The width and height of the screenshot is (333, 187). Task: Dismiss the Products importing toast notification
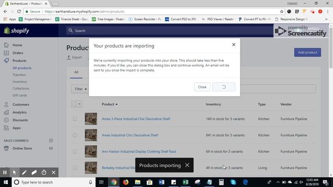[187, 165]
